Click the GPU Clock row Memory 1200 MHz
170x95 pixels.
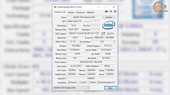(x=91, y=70)
